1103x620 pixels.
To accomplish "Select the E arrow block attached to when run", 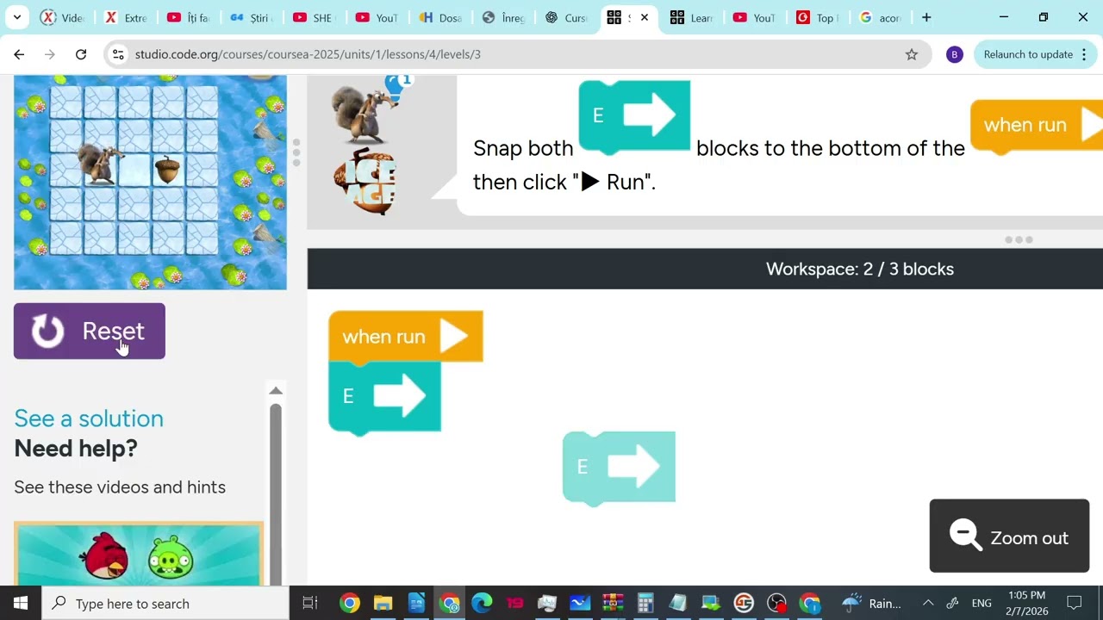I will click(x=384, y=396).
